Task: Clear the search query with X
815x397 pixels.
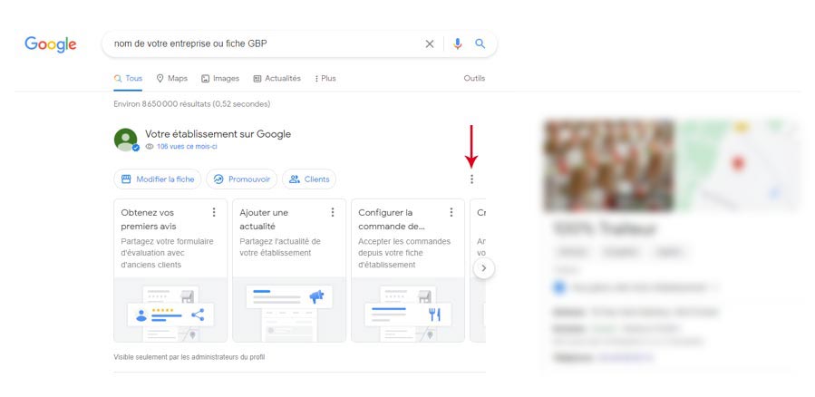Action: (430, 44)
